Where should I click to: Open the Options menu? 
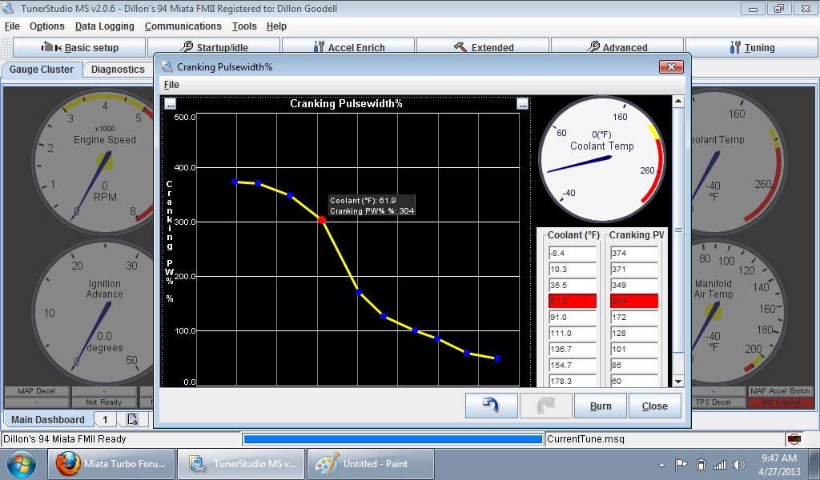coord(47,26)
